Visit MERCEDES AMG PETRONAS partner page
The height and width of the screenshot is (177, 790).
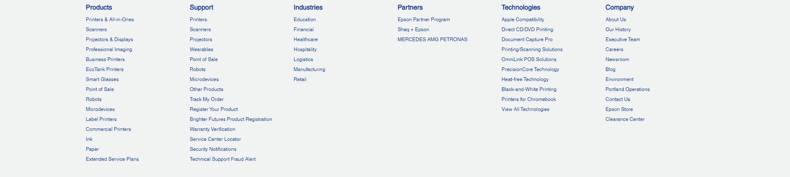[432, 39]
